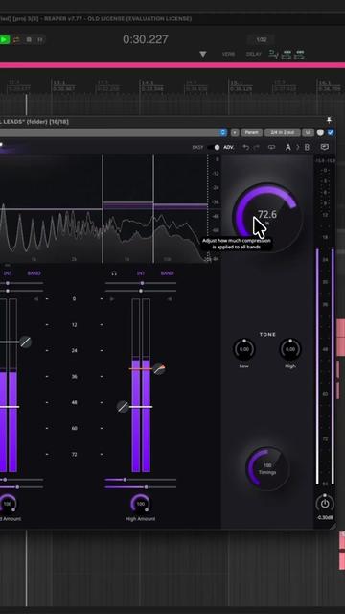The image size is (345, 614).
Task: Open the downward triangle dropdown near VERB
Action: pos(203,54)
